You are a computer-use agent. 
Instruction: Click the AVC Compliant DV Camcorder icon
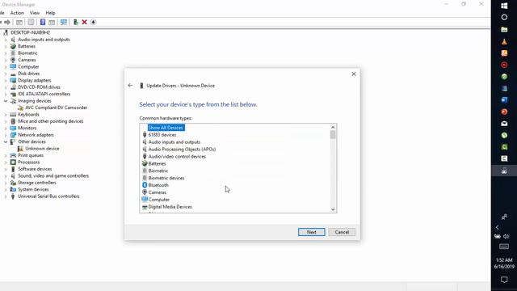click(x=20, y=108)
